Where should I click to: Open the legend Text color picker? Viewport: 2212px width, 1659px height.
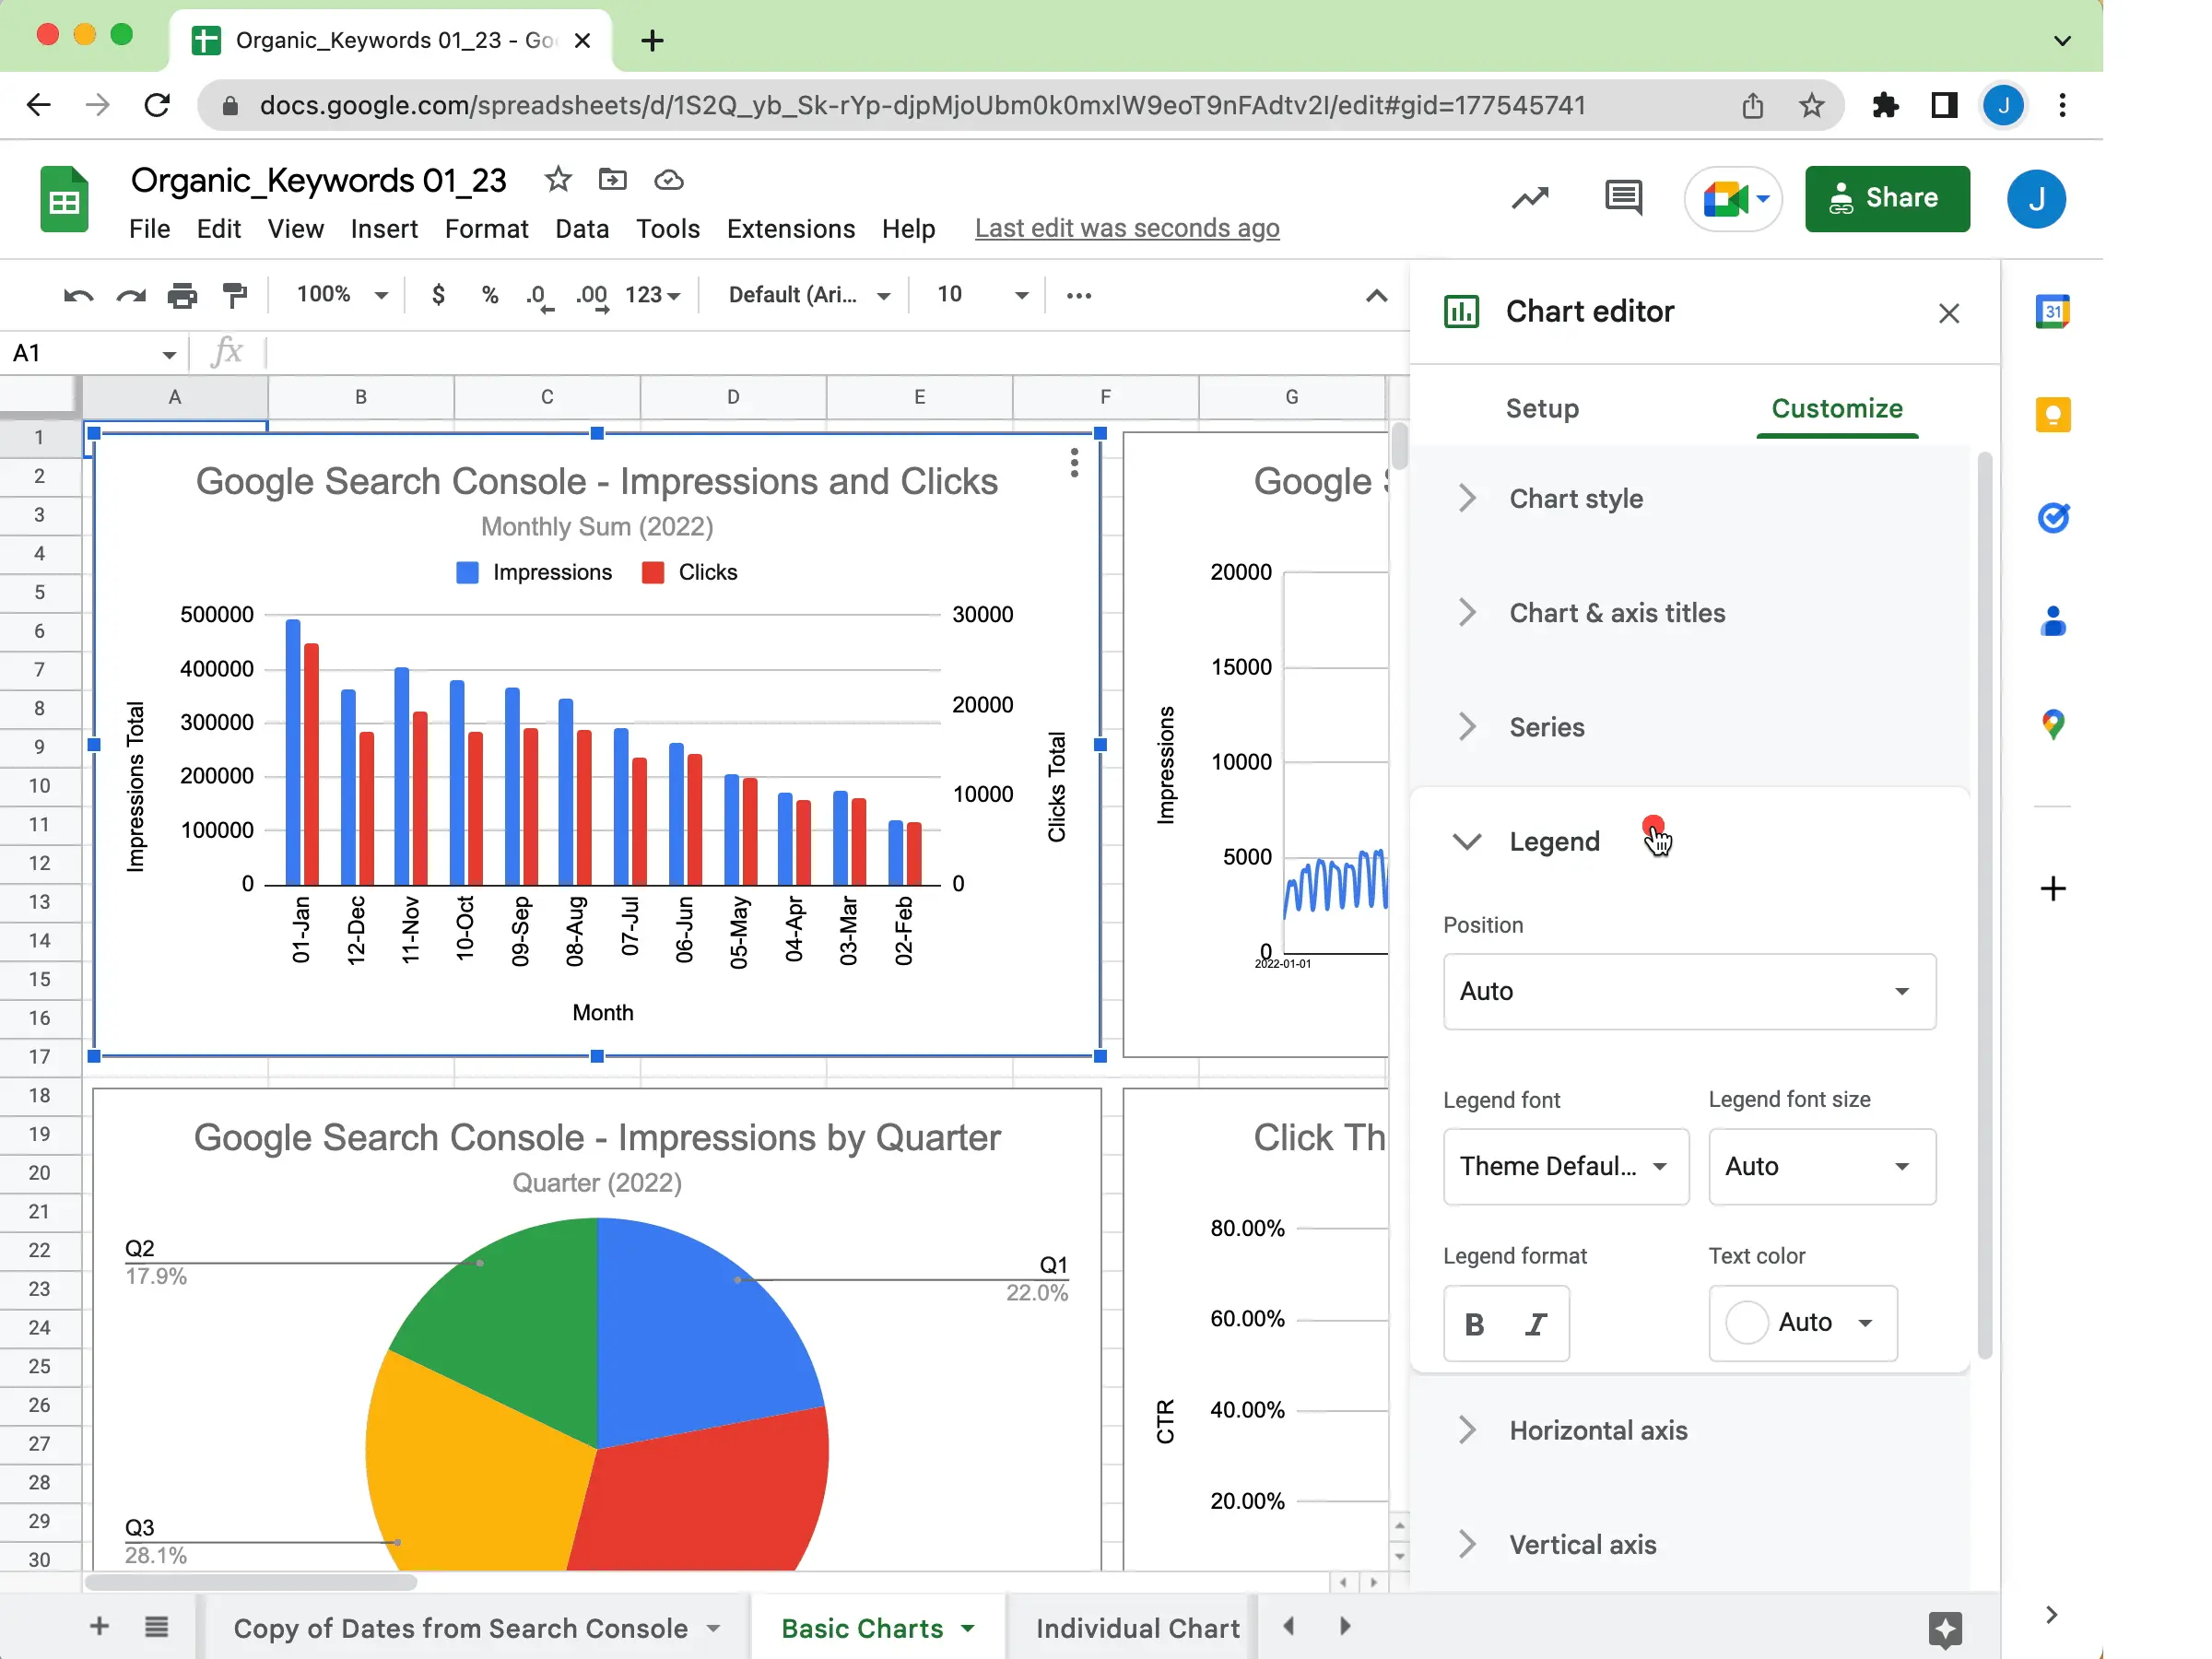click(1802, 1322)
